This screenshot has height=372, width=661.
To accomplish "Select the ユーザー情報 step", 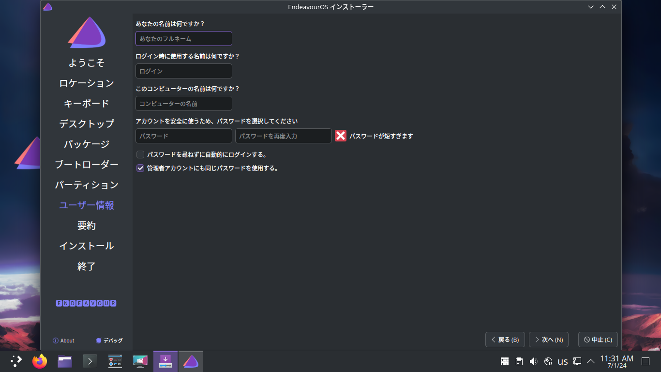I will pos(87,205).
